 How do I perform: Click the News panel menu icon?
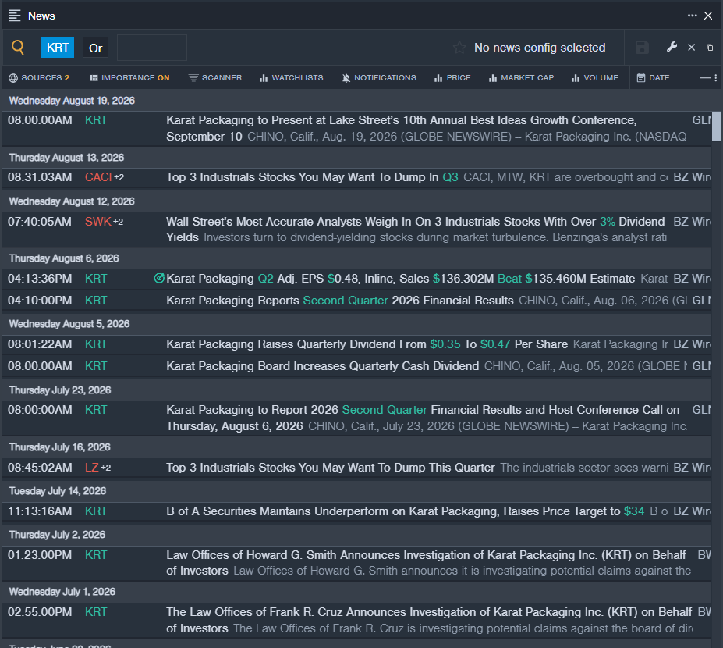(15, 16)
